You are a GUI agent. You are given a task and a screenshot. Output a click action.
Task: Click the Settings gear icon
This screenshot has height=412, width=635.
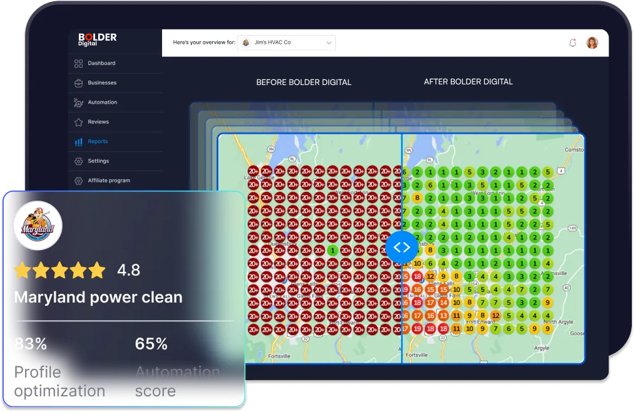tap(78, 161)
